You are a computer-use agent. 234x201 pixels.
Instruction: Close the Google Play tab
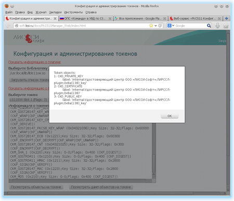pyautogui.click(x=164, y=18)
